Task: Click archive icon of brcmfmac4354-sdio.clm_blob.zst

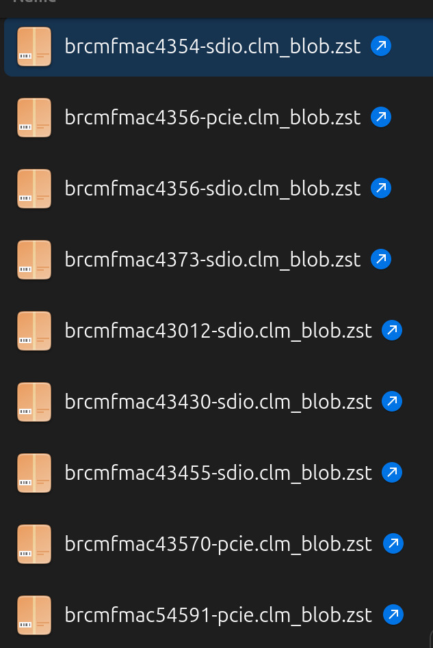Action: click(34, 46)
